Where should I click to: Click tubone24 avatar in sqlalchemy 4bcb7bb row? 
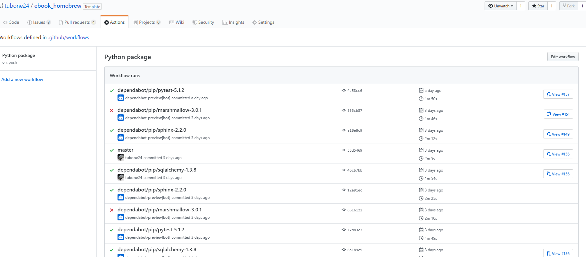click(121, 177)
